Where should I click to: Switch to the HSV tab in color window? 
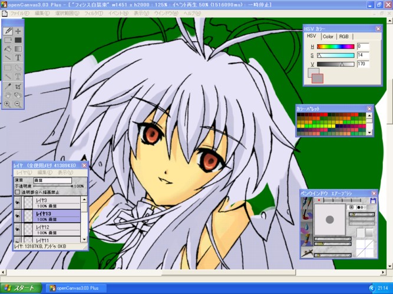point(312,36)
